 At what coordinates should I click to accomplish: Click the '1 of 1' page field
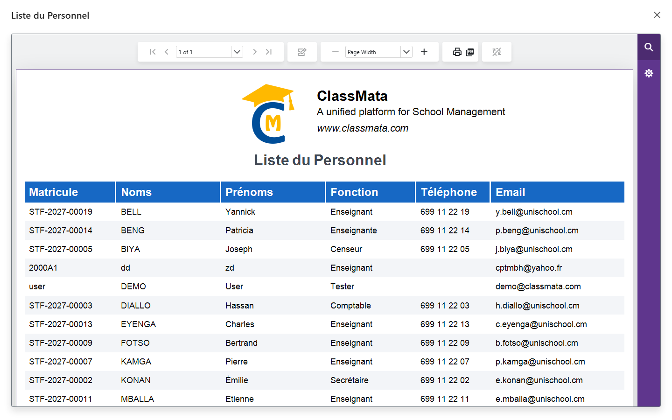click(204, 52)
